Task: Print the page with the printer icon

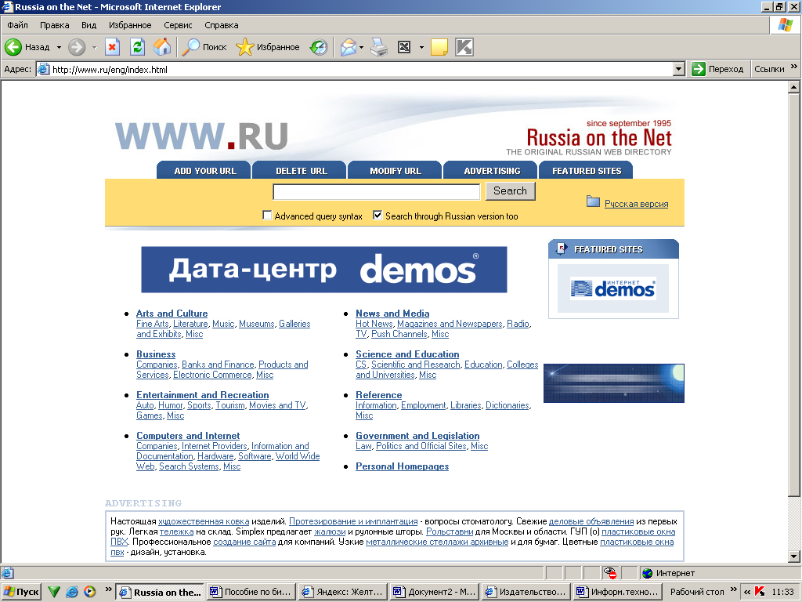Action: (379, 47)
